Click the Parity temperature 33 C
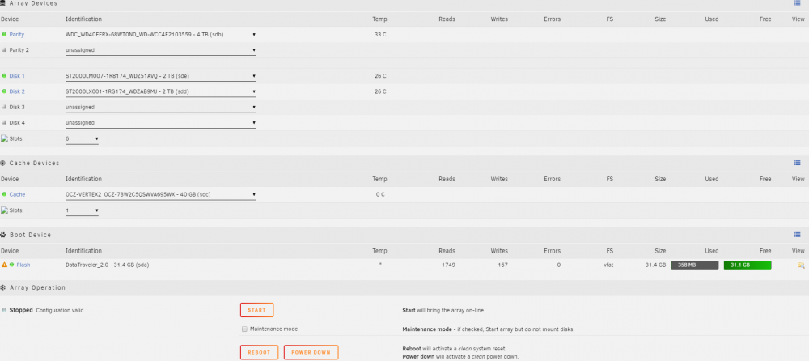Screen dimensions: 809x361 click(x=380, y=35)
